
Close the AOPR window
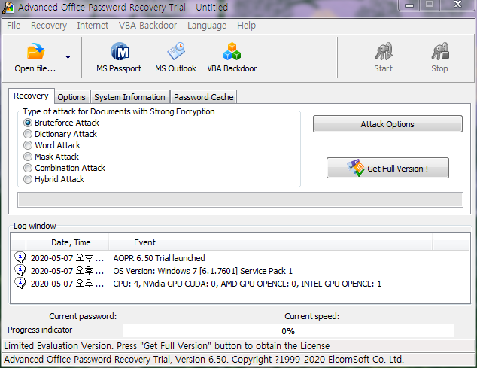click(457, 5)
